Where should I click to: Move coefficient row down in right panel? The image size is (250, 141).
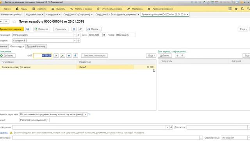coord(182,56)
